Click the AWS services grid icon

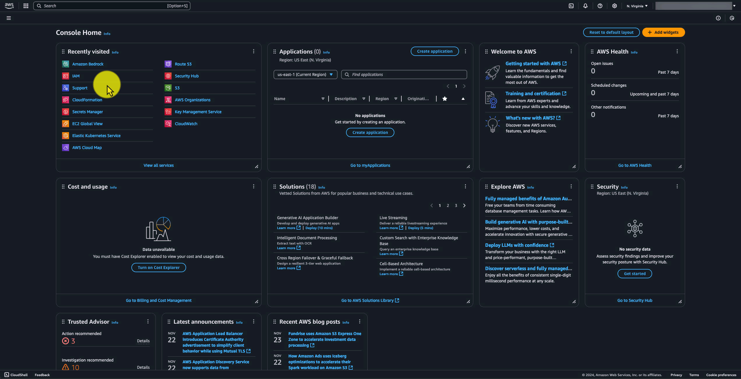[x=26, y=6]
